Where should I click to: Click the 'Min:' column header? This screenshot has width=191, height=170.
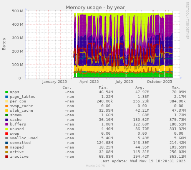(x=103, y=87)
